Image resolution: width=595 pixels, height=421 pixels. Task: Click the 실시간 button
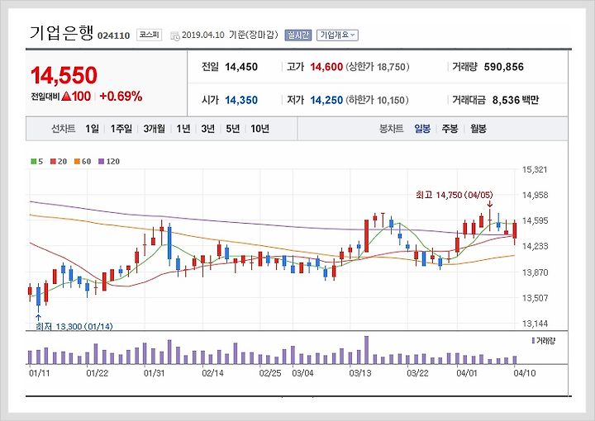pyautogui.click(x=297, y=35)
